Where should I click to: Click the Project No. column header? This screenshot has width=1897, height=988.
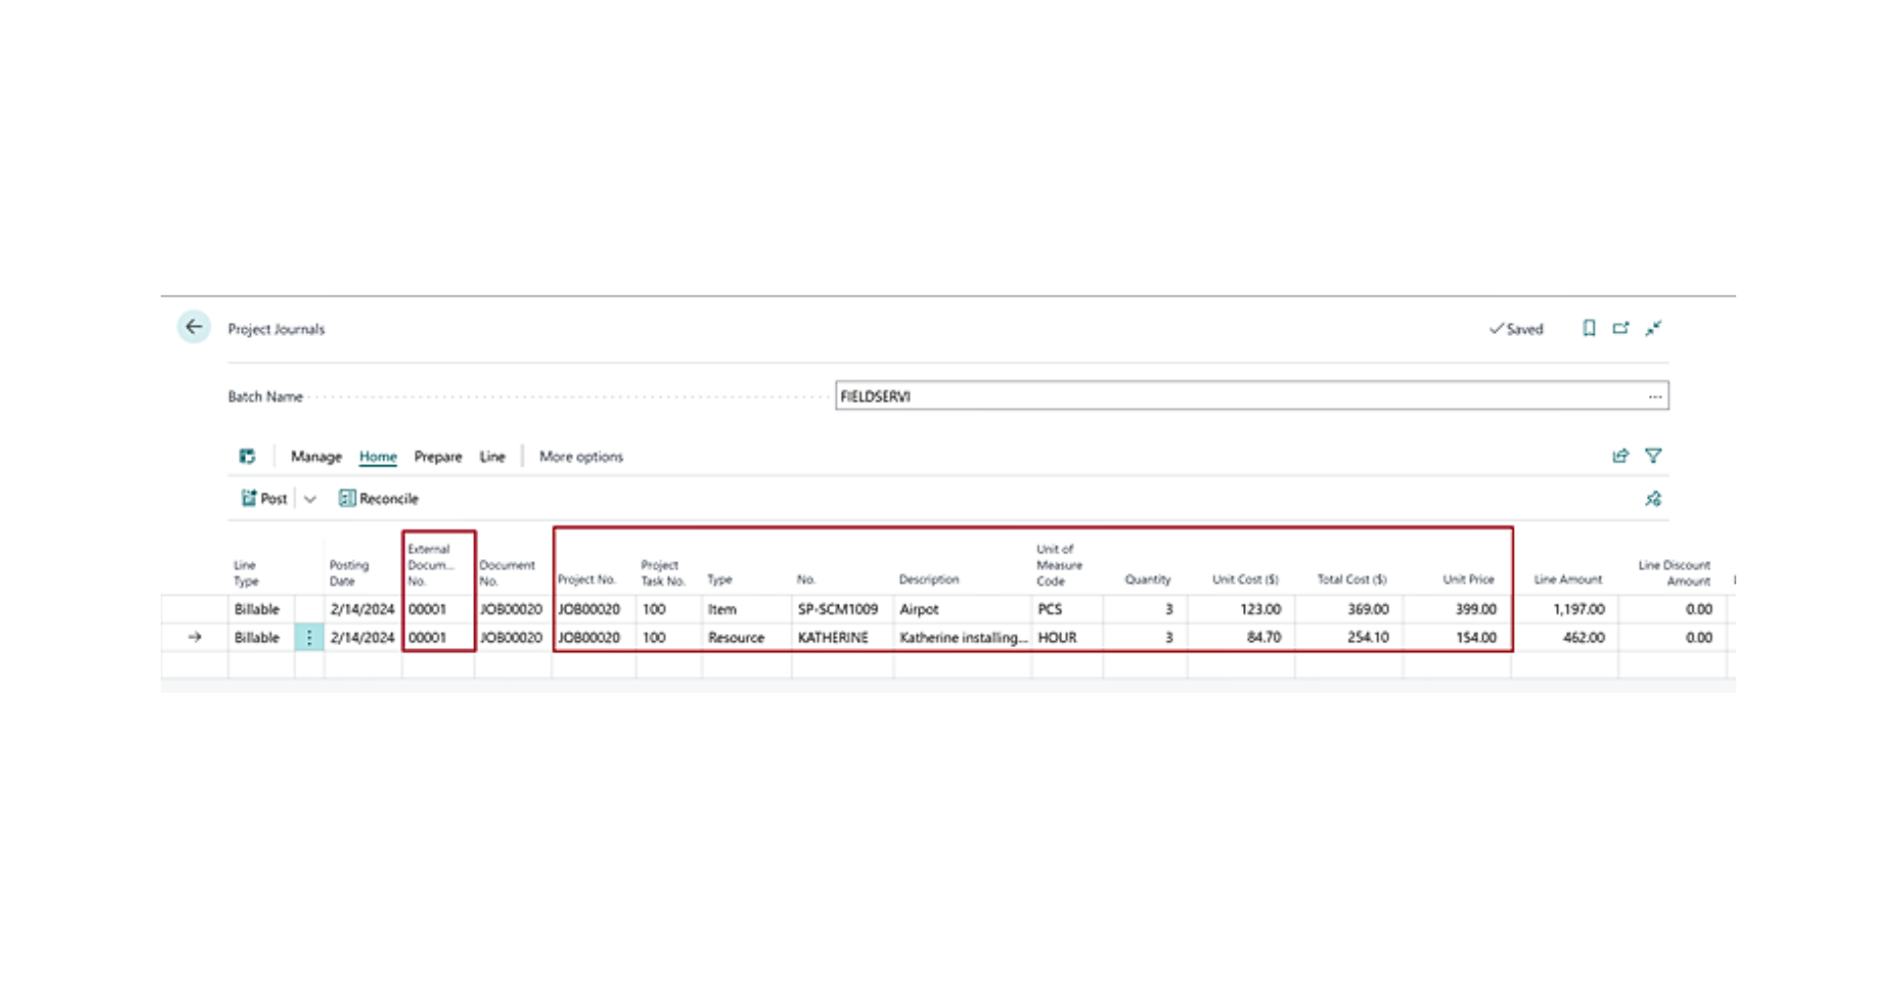point(587,580)
